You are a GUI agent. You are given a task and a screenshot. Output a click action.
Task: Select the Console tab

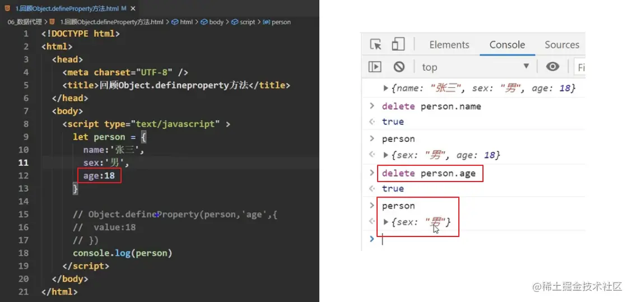point(507,45)
